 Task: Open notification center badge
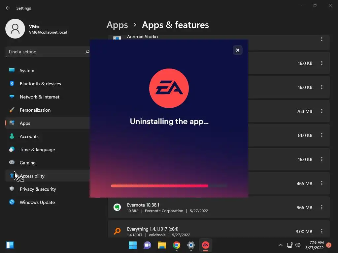(329, 245)
